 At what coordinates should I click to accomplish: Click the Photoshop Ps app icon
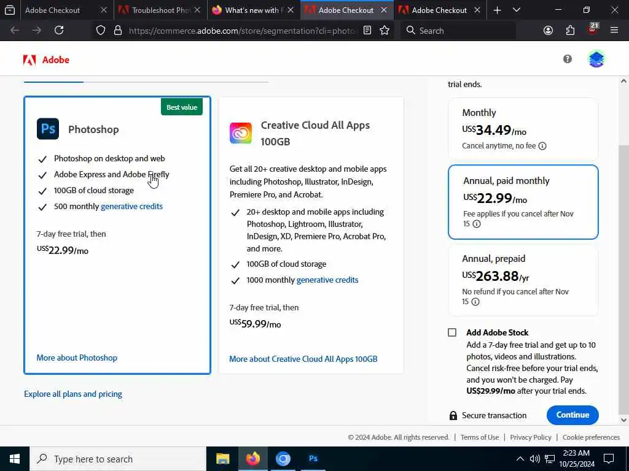[x=48, y=129]
